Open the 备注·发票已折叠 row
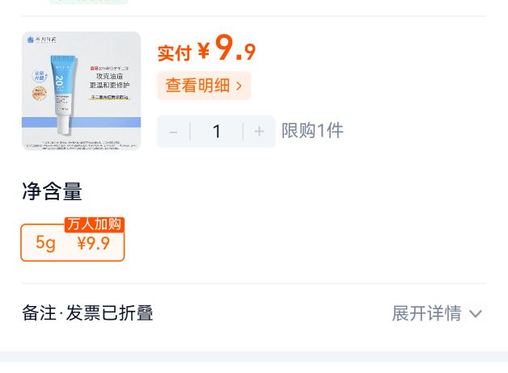Screen dimensions: 508x373 pos(254,313)
